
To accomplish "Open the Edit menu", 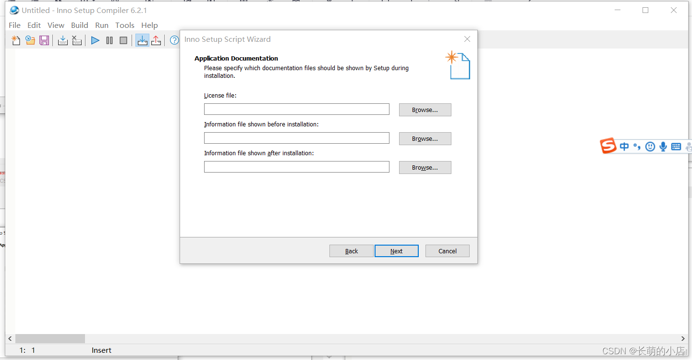I will (x=34, y=25).
